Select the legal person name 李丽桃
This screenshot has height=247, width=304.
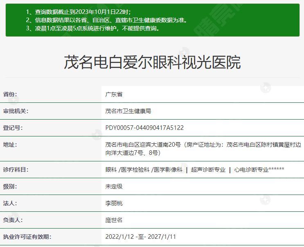click(x=114, y=203)
